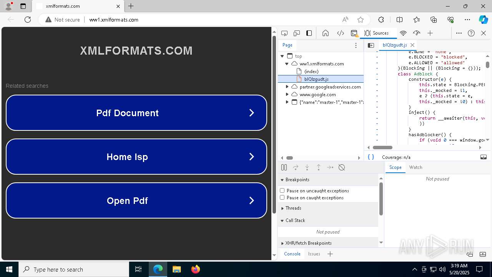492x277 pixels.
Task: Collapse ww1.xmlformats.com domain node
Action: 287,64
